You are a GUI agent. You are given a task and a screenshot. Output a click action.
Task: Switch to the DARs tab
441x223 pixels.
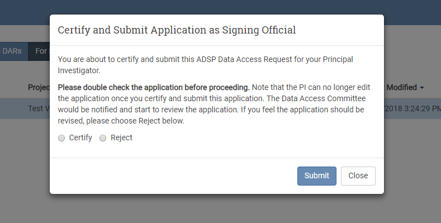13,51
